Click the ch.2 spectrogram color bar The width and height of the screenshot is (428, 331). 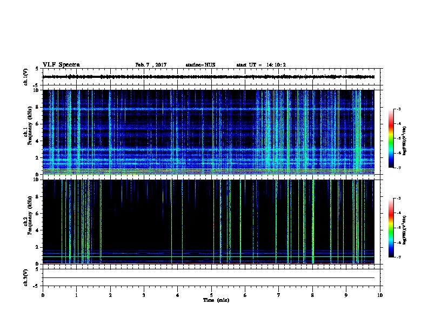pos(391,228)
